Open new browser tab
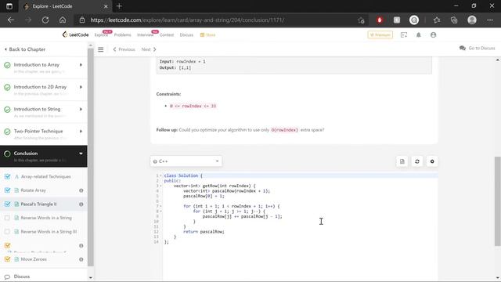Viewport: 501px width, 282px height. (119, 6)
